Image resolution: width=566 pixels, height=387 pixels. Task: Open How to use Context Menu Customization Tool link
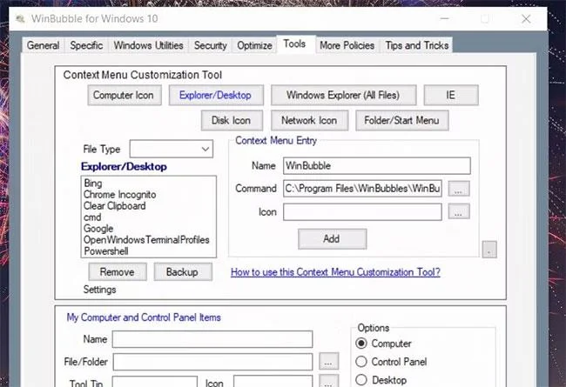335,272
